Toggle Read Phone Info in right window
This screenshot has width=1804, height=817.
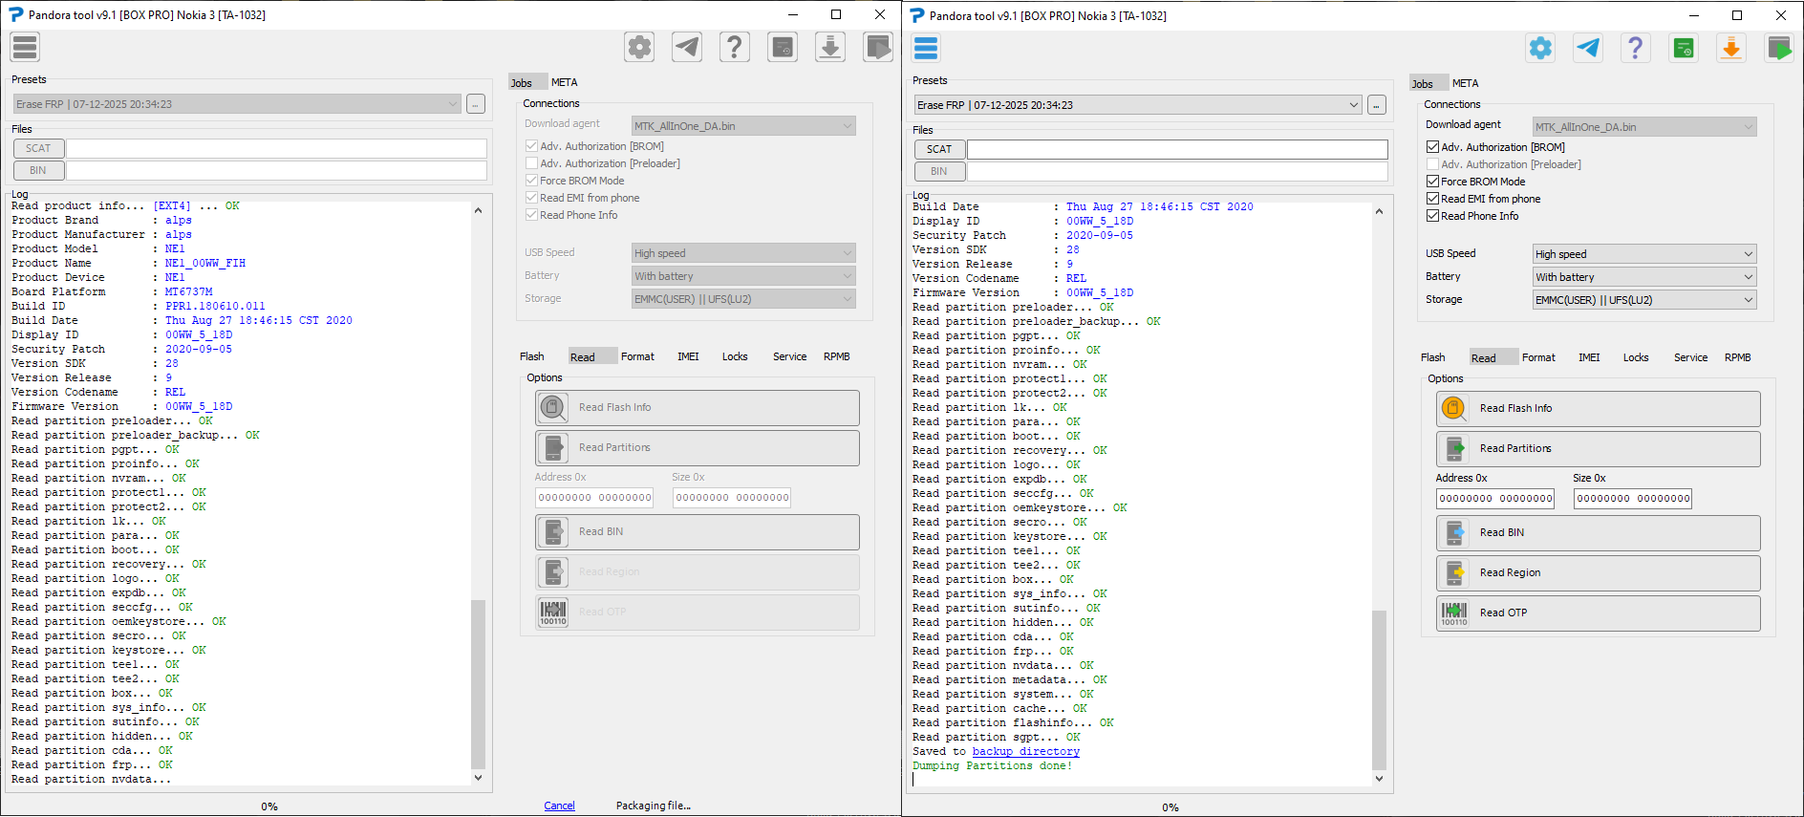1432,216
